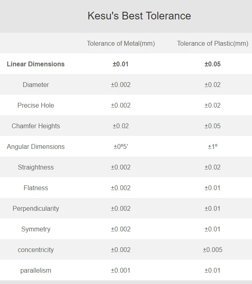Click the "Diameter" row label
Image resolution: width=252 pixels, height=284 pixels.
[x=36, y=85]
